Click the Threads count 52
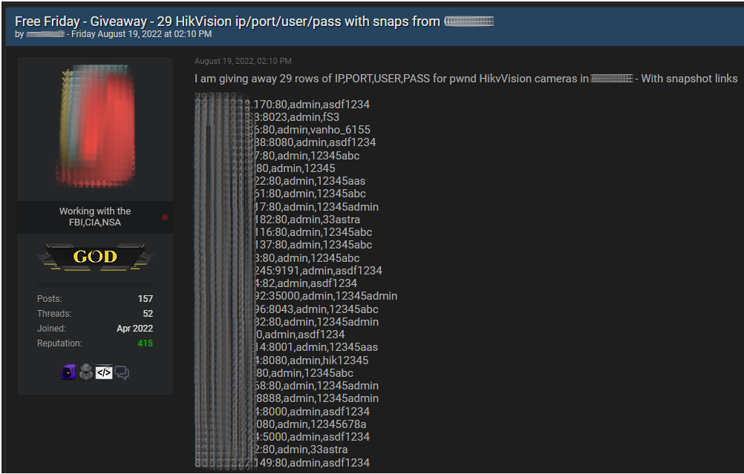This screenshot has width=744, height=474. coord(148,313)
